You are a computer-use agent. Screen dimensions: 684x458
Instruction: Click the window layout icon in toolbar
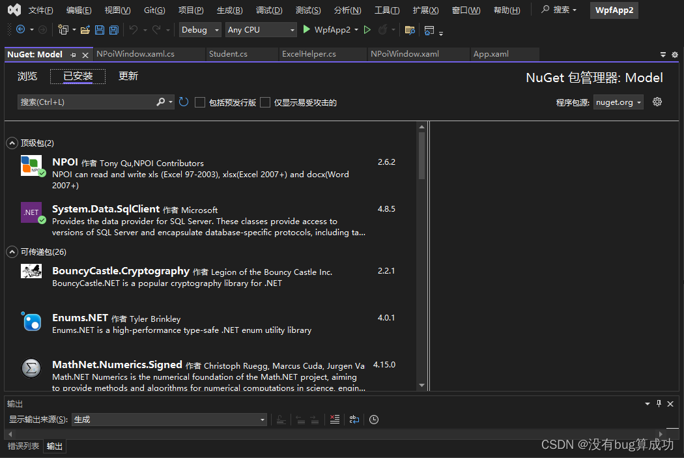[x=429, y=30]
